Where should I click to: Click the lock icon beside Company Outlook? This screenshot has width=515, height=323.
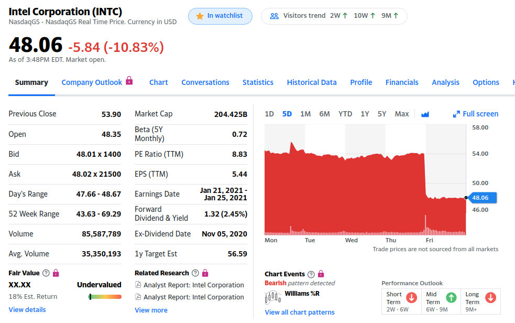coord(129,81)
